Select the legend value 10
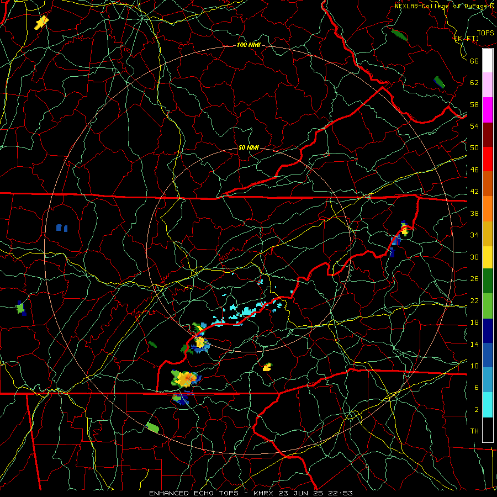This screenshot has width=497, height=497. (x=474, y=366)
